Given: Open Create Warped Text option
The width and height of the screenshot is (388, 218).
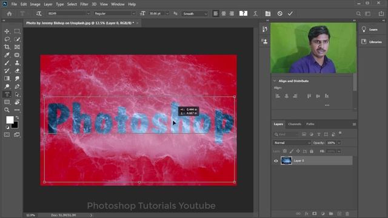Looking at the screenshot, I should click(x=255, y=13).
